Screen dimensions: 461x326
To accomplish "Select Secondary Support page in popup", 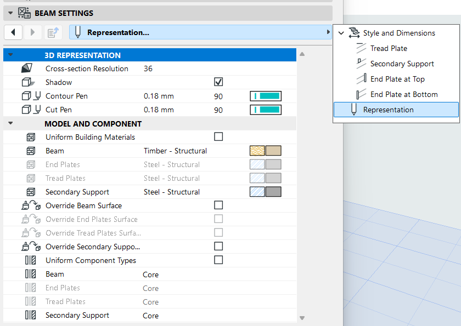I will [402, 64].
